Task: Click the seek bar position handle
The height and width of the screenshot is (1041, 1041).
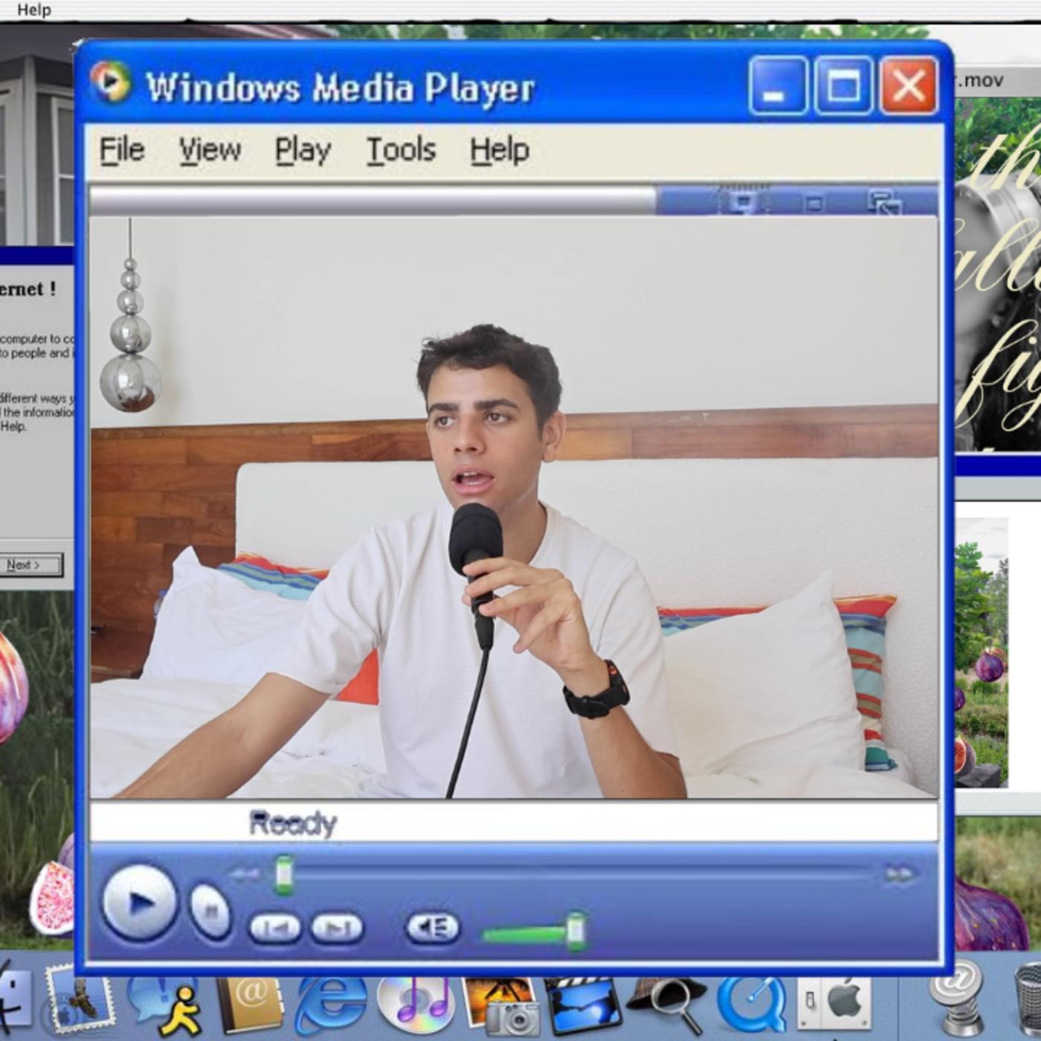Action: coord(283,874)
